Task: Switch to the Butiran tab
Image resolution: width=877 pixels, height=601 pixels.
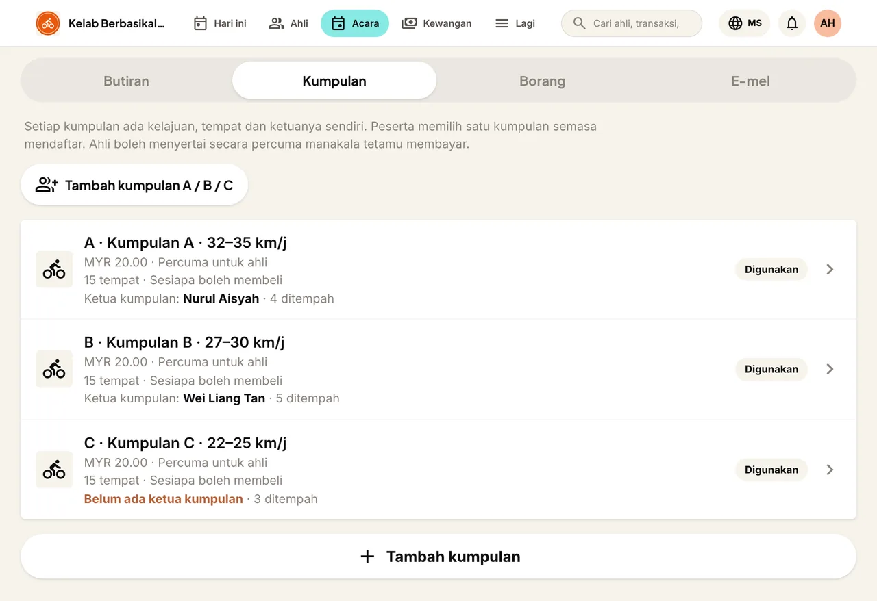Action: tap(126, 81)
